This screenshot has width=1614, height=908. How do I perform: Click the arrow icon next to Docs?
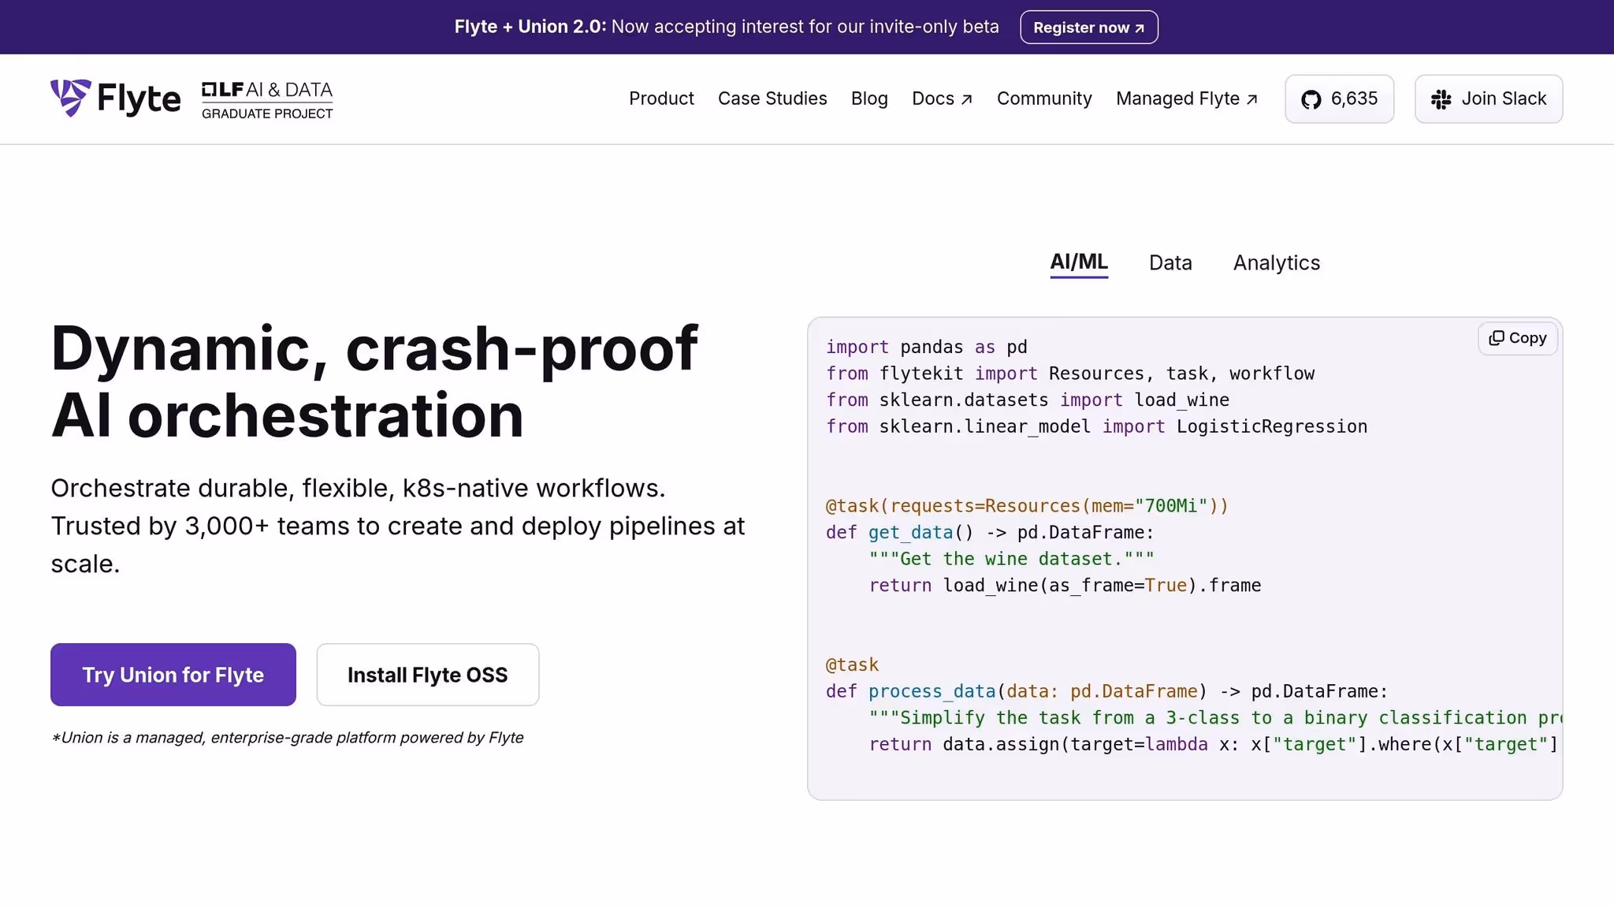pyautogui.click(x=967, y=99)
